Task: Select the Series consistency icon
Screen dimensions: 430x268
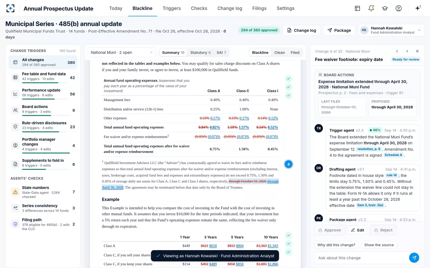Action: coord(15,208)
